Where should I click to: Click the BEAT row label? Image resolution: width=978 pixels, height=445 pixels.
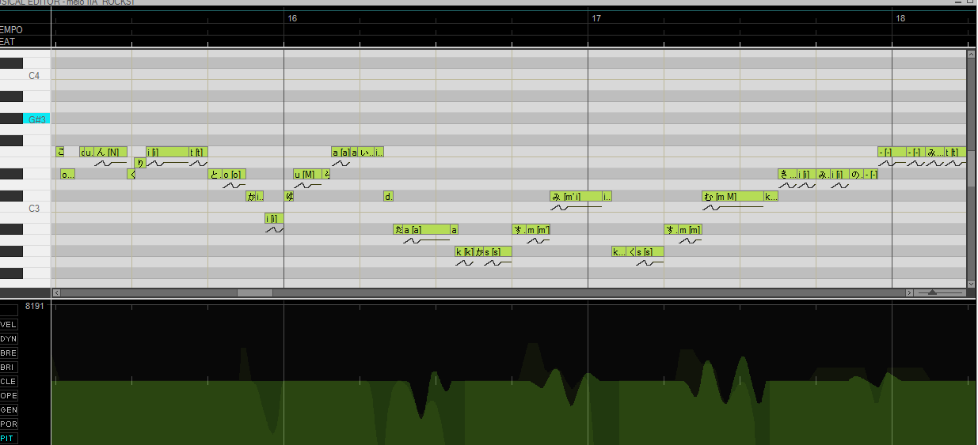point(8,42)
